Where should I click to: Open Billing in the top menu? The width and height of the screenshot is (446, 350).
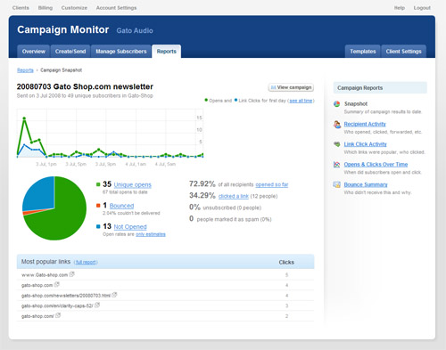point(45,8)
